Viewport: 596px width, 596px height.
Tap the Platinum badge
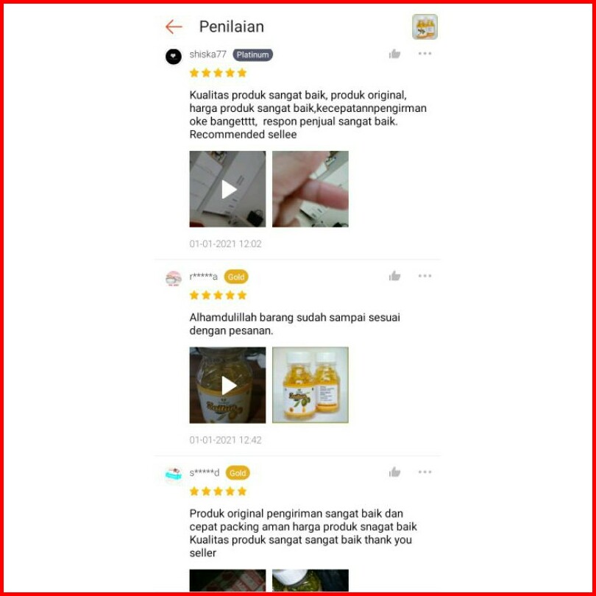coord(253,54)
